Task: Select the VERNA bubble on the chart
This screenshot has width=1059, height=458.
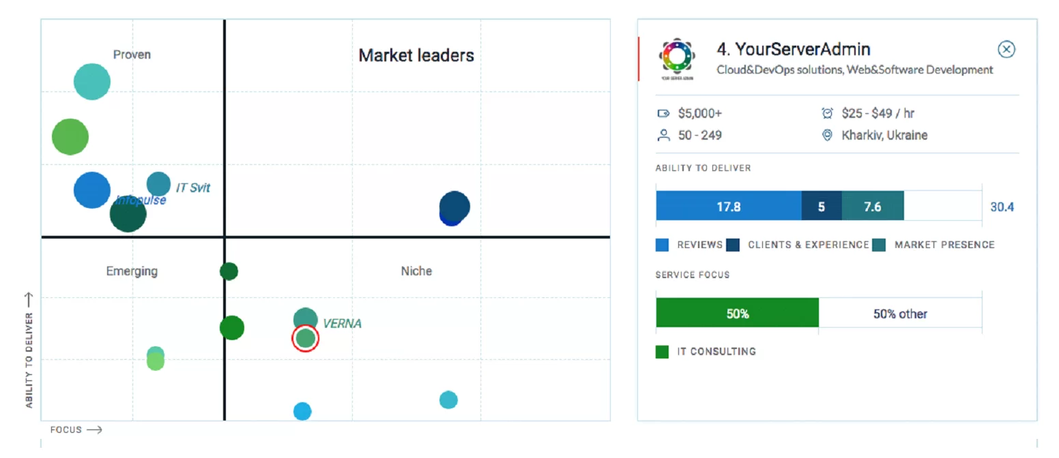Action: click(305, 319)
